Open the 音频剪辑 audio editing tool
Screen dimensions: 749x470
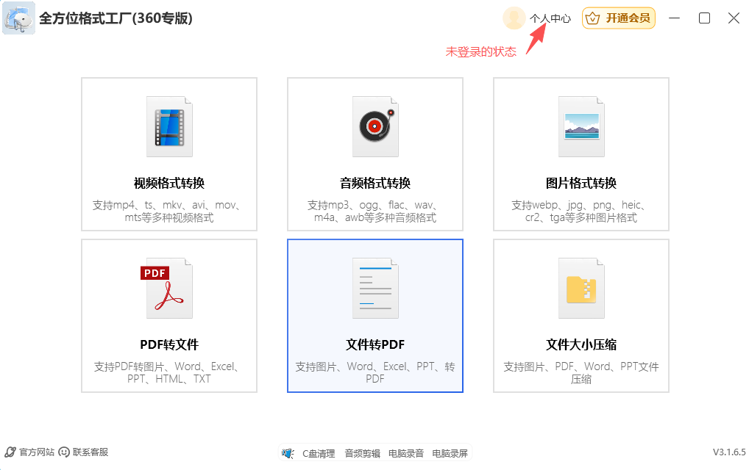[363, 454]
